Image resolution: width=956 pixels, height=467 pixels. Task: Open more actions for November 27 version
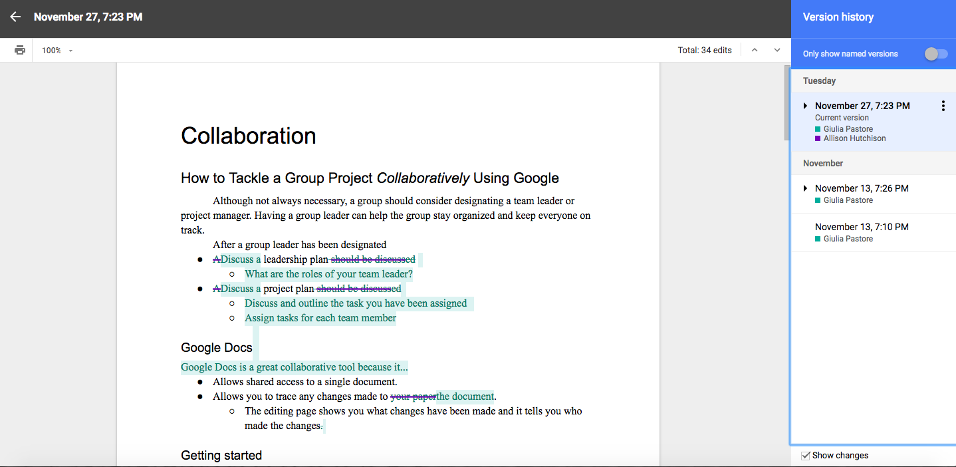pyautogui.click(x=943, y=106)
